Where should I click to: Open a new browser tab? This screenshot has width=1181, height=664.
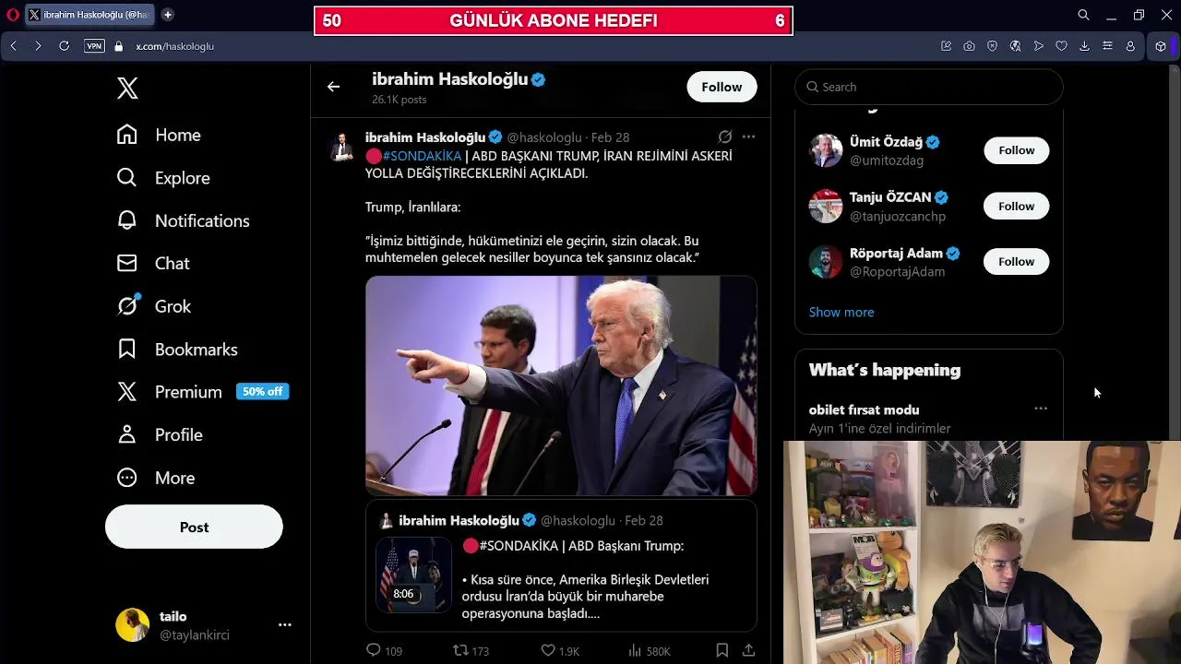coord(168,15)
